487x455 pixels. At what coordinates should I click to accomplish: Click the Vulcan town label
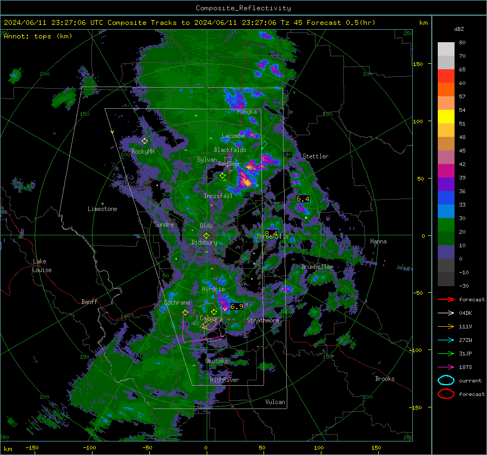275,402
